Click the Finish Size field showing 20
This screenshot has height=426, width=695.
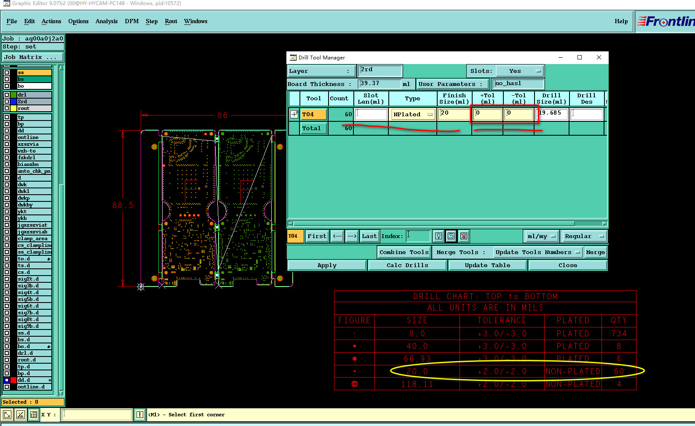point(454,114)
